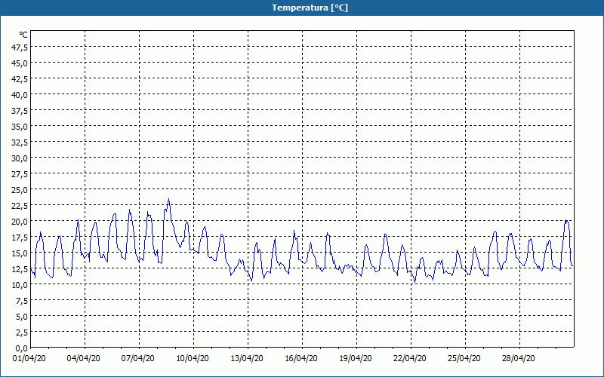Select the 04/04/20 date label

84,359
